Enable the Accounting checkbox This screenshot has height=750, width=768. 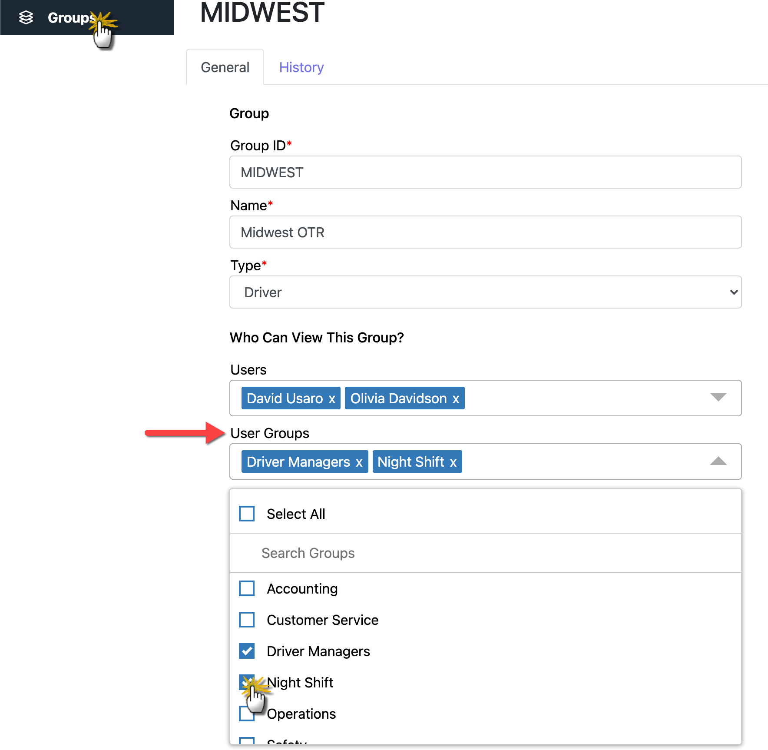point(247,588)
